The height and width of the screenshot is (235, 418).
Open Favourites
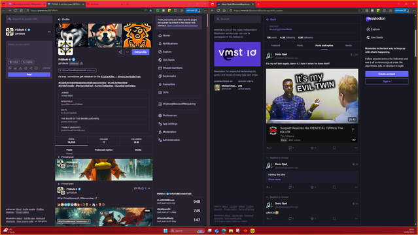[x=167, y=84]
